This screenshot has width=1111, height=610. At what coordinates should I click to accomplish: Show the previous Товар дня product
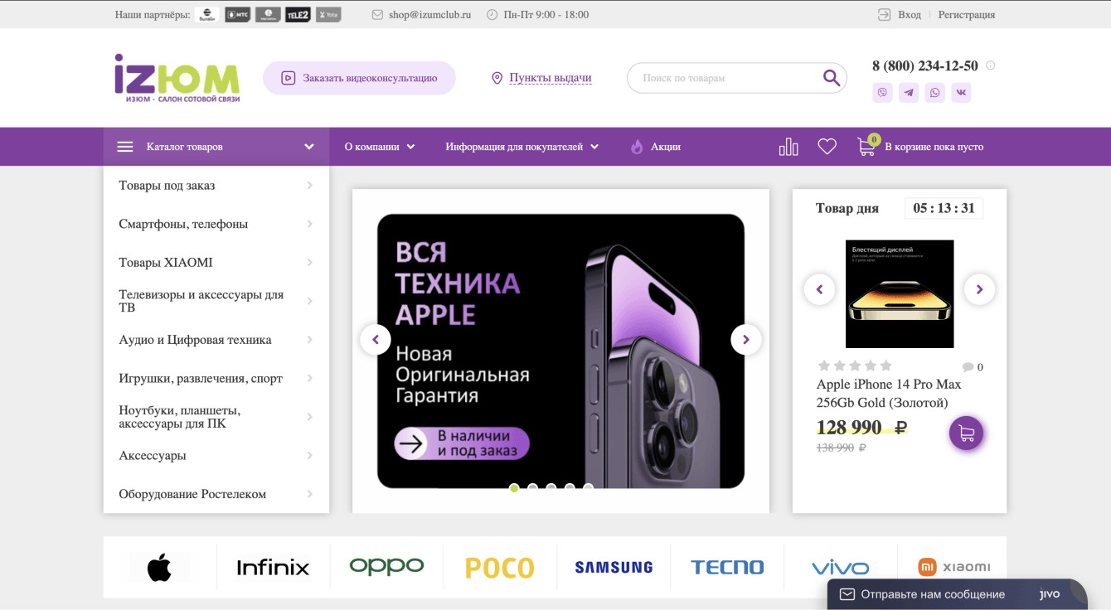coord(819,289)
